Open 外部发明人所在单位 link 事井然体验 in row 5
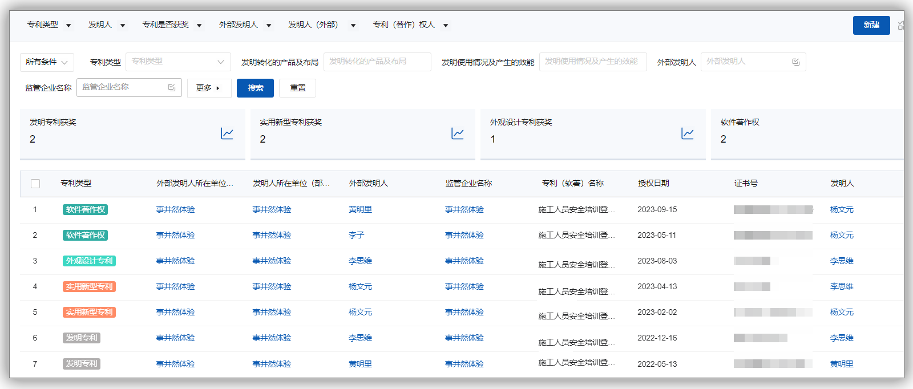 click(176, 313)
